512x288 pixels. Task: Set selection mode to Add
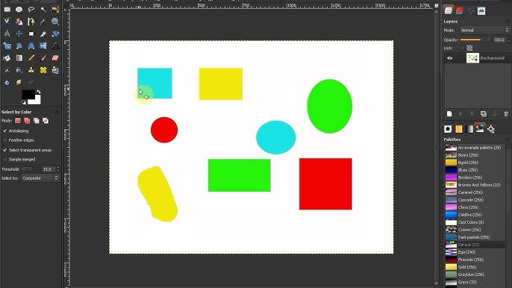[x=27, y=121]
